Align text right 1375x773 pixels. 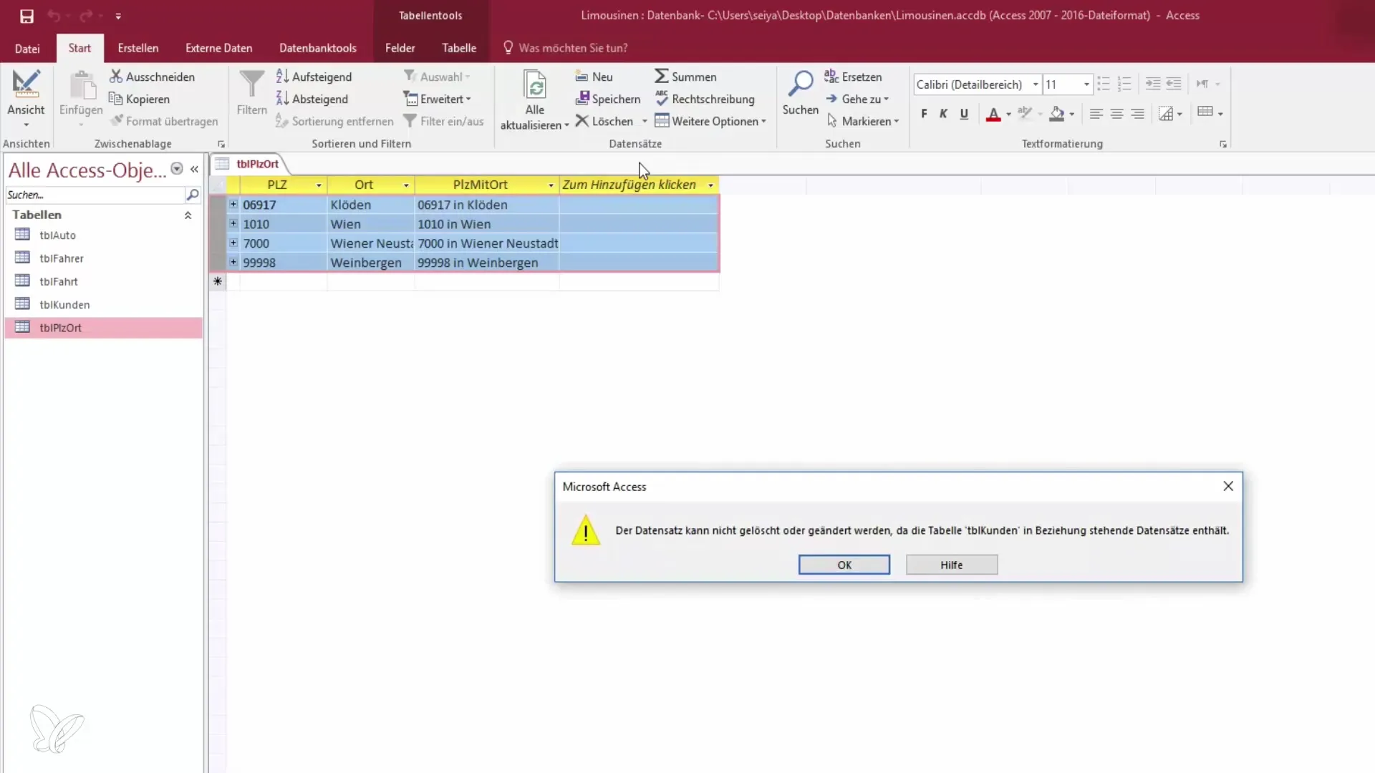pos(1137,114)
